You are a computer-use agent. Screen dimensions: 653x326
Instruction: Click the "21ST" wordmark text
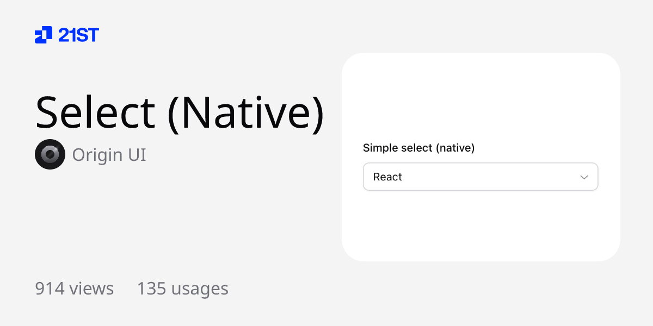tap(78, 35)
